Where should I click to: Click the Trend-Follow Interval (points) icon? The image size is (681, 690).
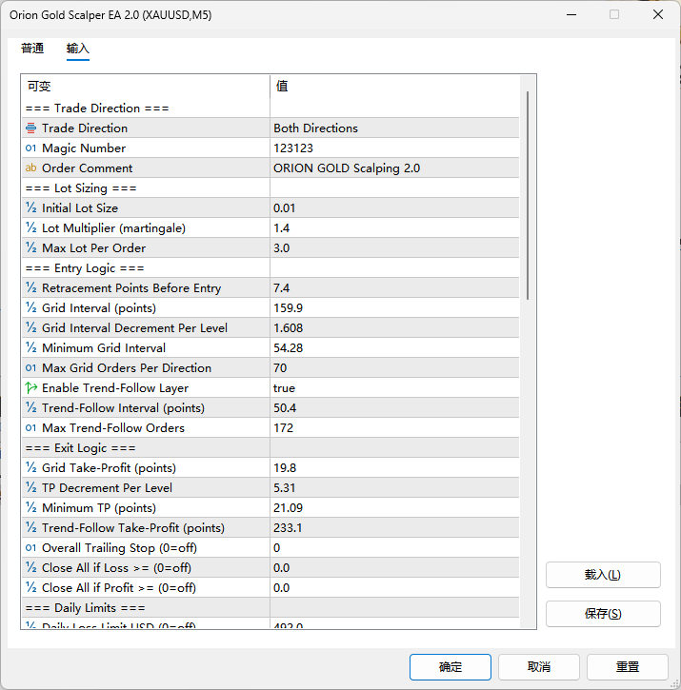pyautogui.click(x=30, y=408)
